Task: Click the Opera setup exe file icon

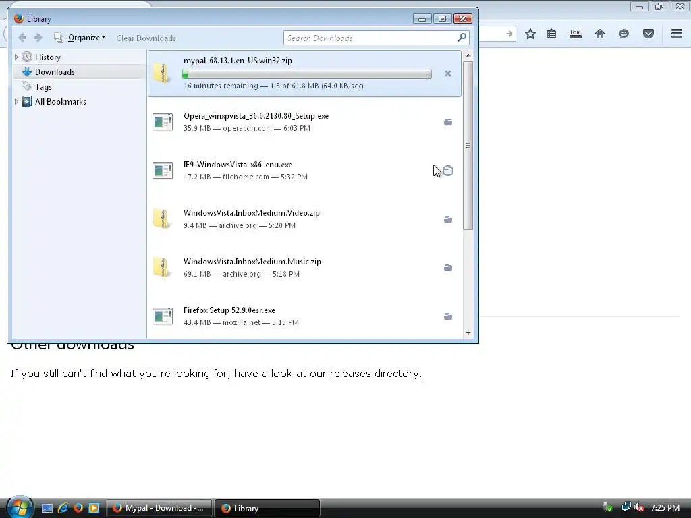Action: point(163,122)
